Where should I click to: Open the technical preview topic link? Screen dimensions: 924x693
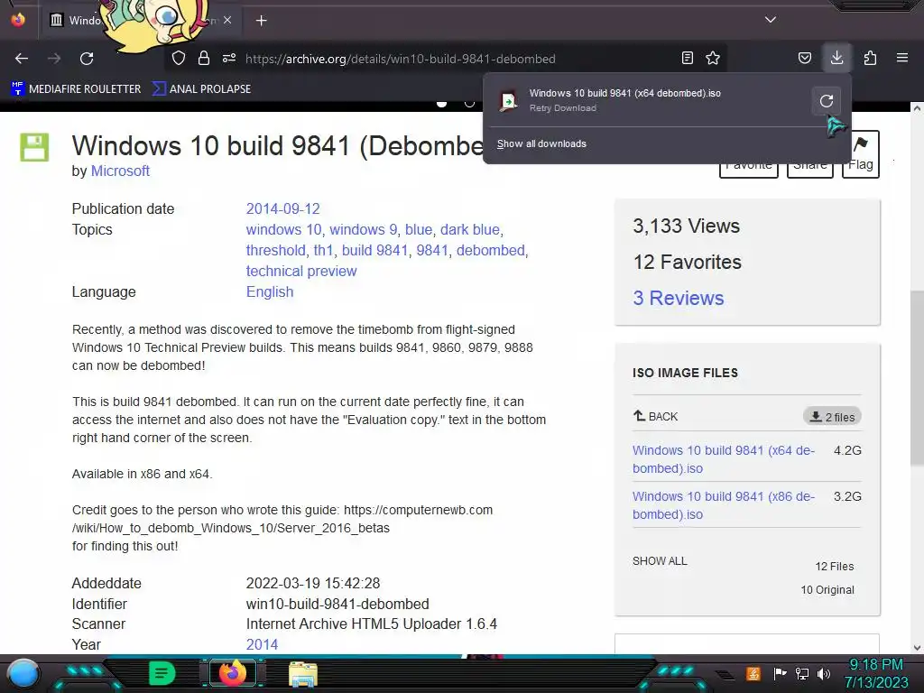coord(301,271)
